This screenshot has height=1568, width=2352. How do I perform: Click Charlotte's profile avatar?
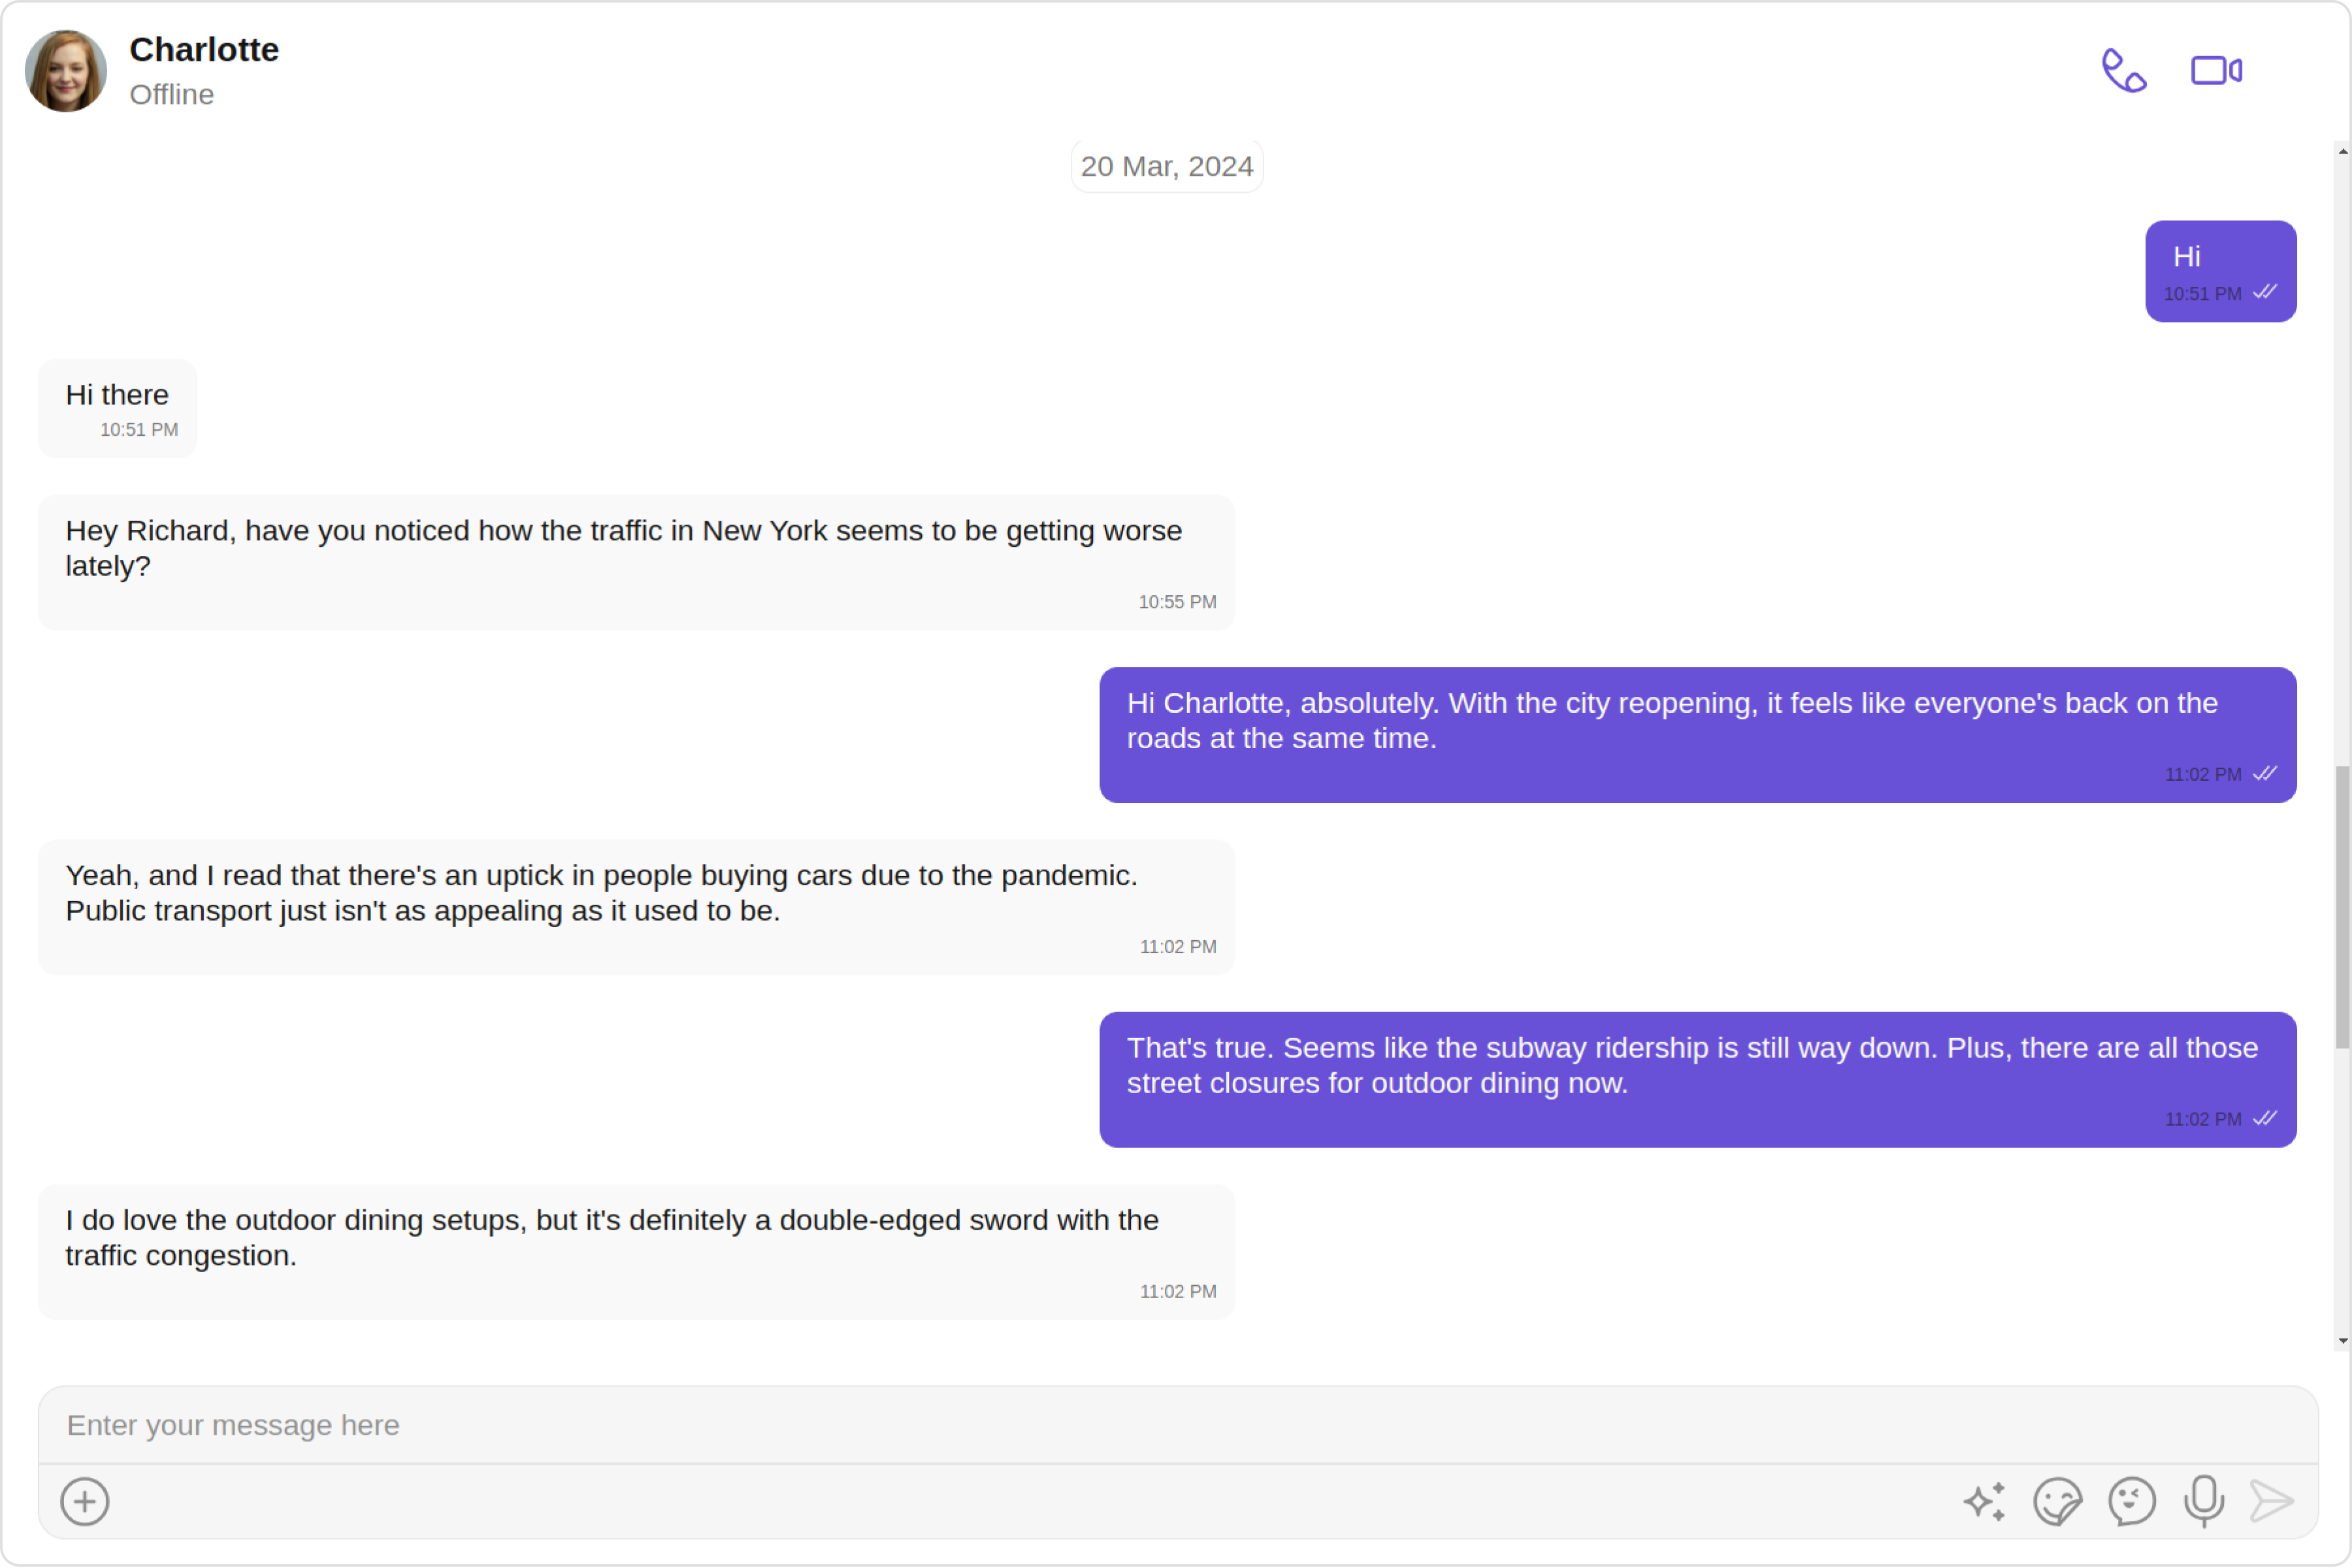pos(66,70)
